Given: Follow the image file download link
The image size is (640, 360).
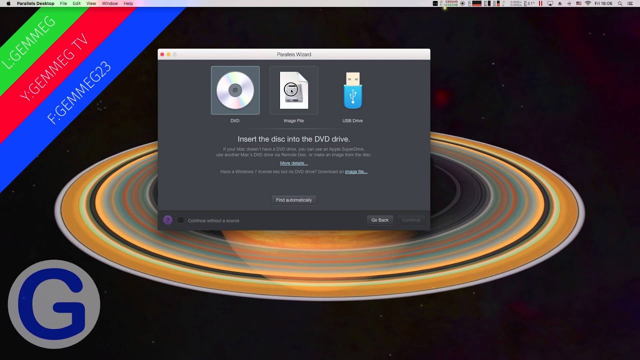Looking at the screenshot, I should pos(356,171).
